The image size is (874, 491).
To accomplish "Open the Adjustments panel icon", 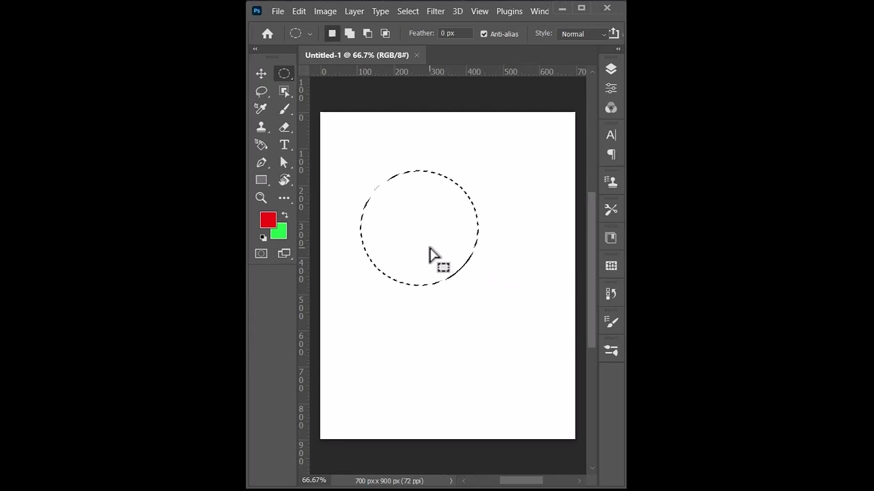I will click(x=611, y=89).
